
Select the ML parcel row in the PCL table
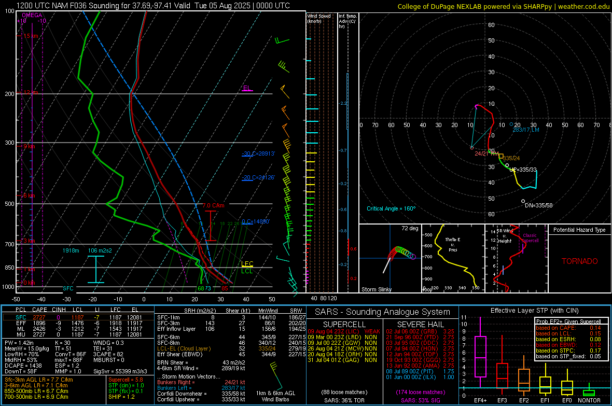(78, 329)
